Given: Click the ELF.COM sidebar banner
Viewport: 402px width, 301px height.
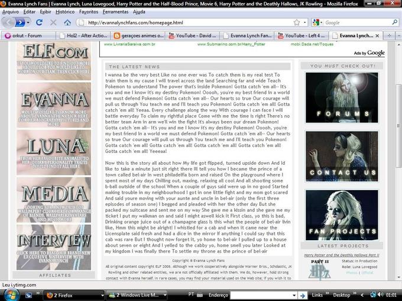Looking at the screenshot, I should click(x=54, y=61).
